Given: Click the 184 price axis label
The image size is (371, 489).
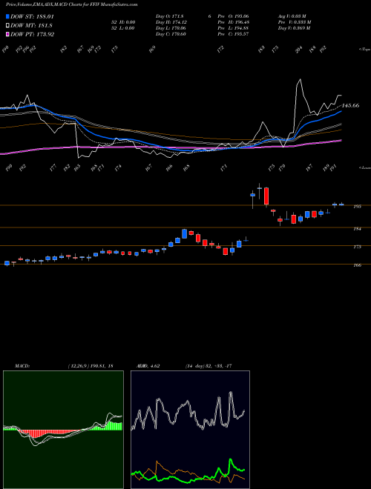Looking at the screenshot, I should click(358, 229).
